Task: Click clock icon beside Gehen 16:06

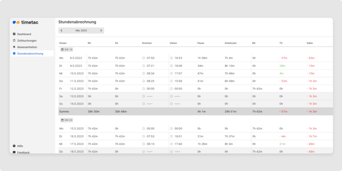Action: 171,66
